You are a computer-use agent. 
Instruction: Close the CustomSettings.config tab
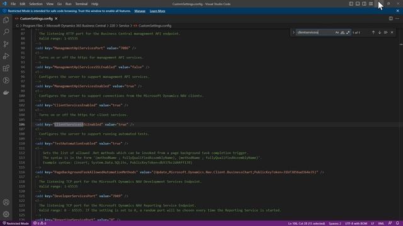pyautogui.click(x=56, y=18)
